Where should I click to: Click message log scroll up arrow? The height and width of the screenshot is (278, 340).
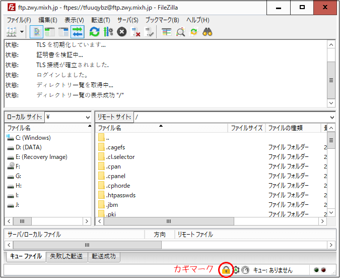(331, 45)
